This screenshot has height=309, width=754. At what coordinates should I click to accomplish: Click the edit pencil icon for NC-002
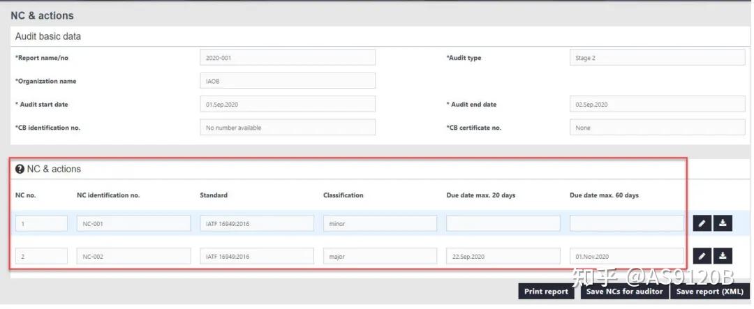[702, 256]
